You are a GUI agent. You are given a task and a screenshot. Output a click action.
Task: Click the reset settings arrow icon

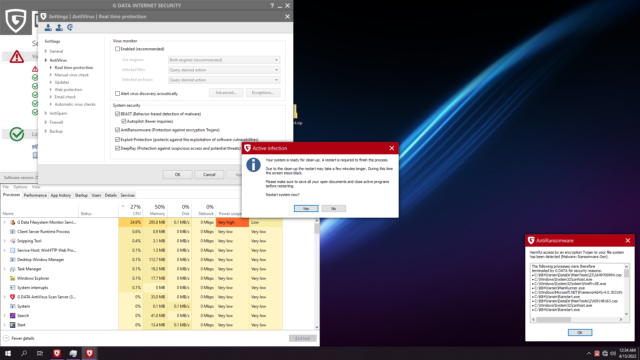[x=70, y=27]
